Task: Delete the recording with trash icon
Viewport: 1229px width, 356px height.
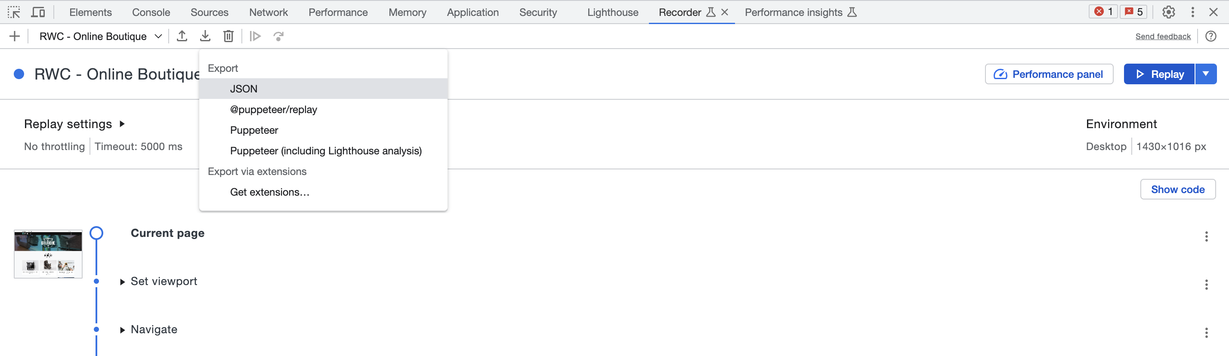Action: coord(229,36)
